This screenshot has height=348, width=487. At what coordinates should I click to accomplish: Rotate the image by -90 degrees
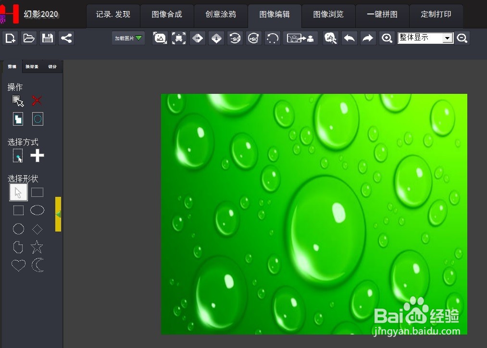coord(235,38)
